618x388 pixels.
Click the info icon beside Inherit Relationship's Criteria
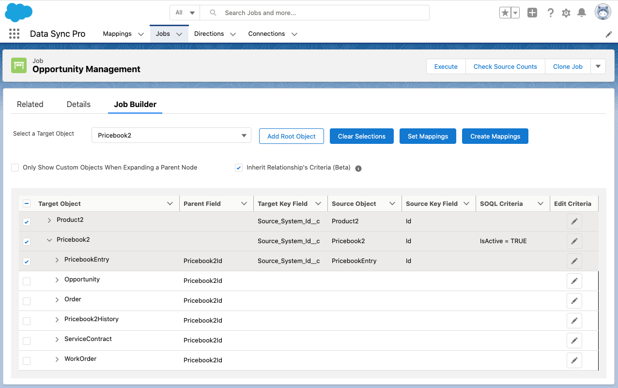tap(358, 169)
